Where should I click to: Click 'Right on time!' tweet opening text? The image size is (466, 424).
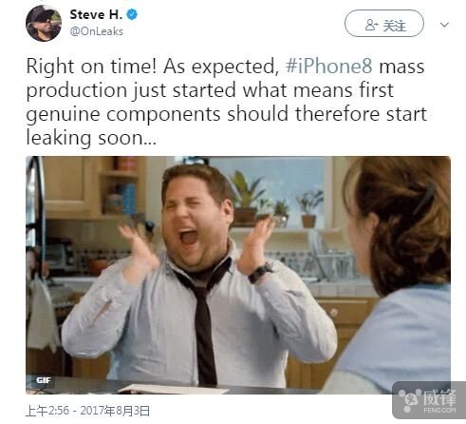[x=91, y=67]
